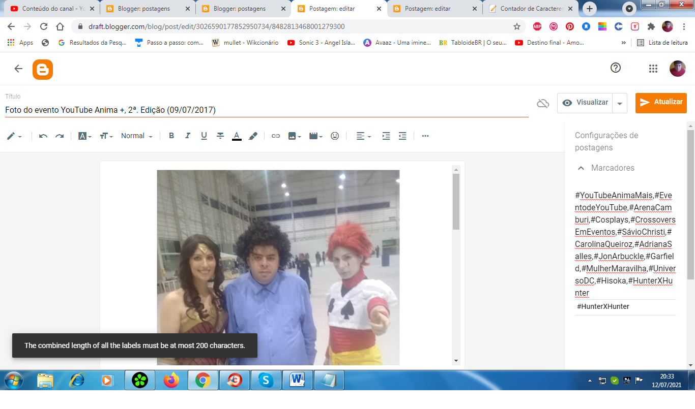
Task: Open Firefox from the taskbar
Action: point(171,380)
